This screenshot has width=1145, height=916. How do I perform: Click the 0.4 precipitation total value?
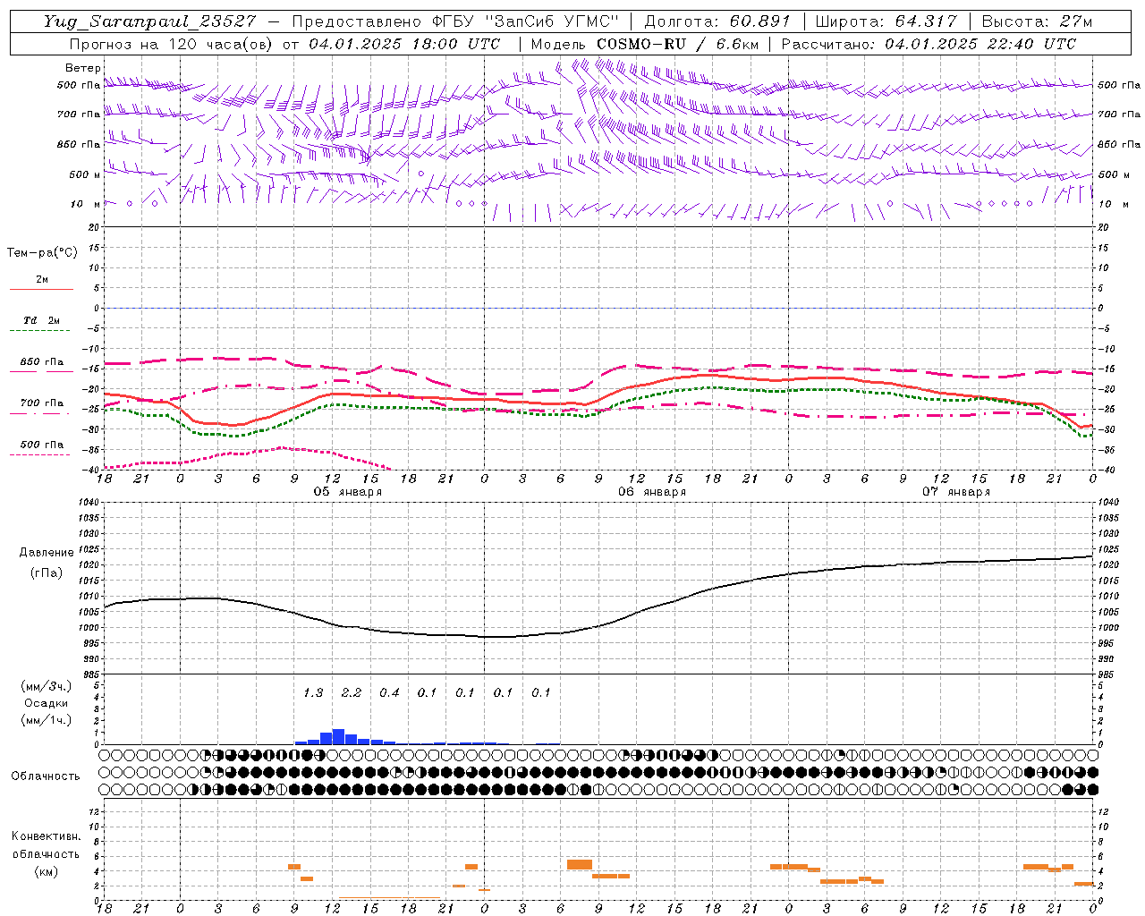pos(389,692)
